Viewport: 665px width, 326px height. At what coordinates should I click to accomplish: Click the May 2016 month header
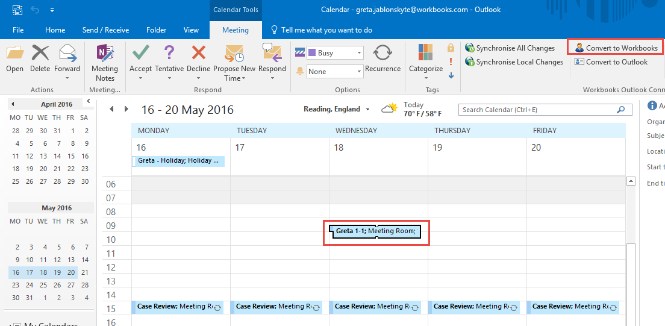(57, 208)
